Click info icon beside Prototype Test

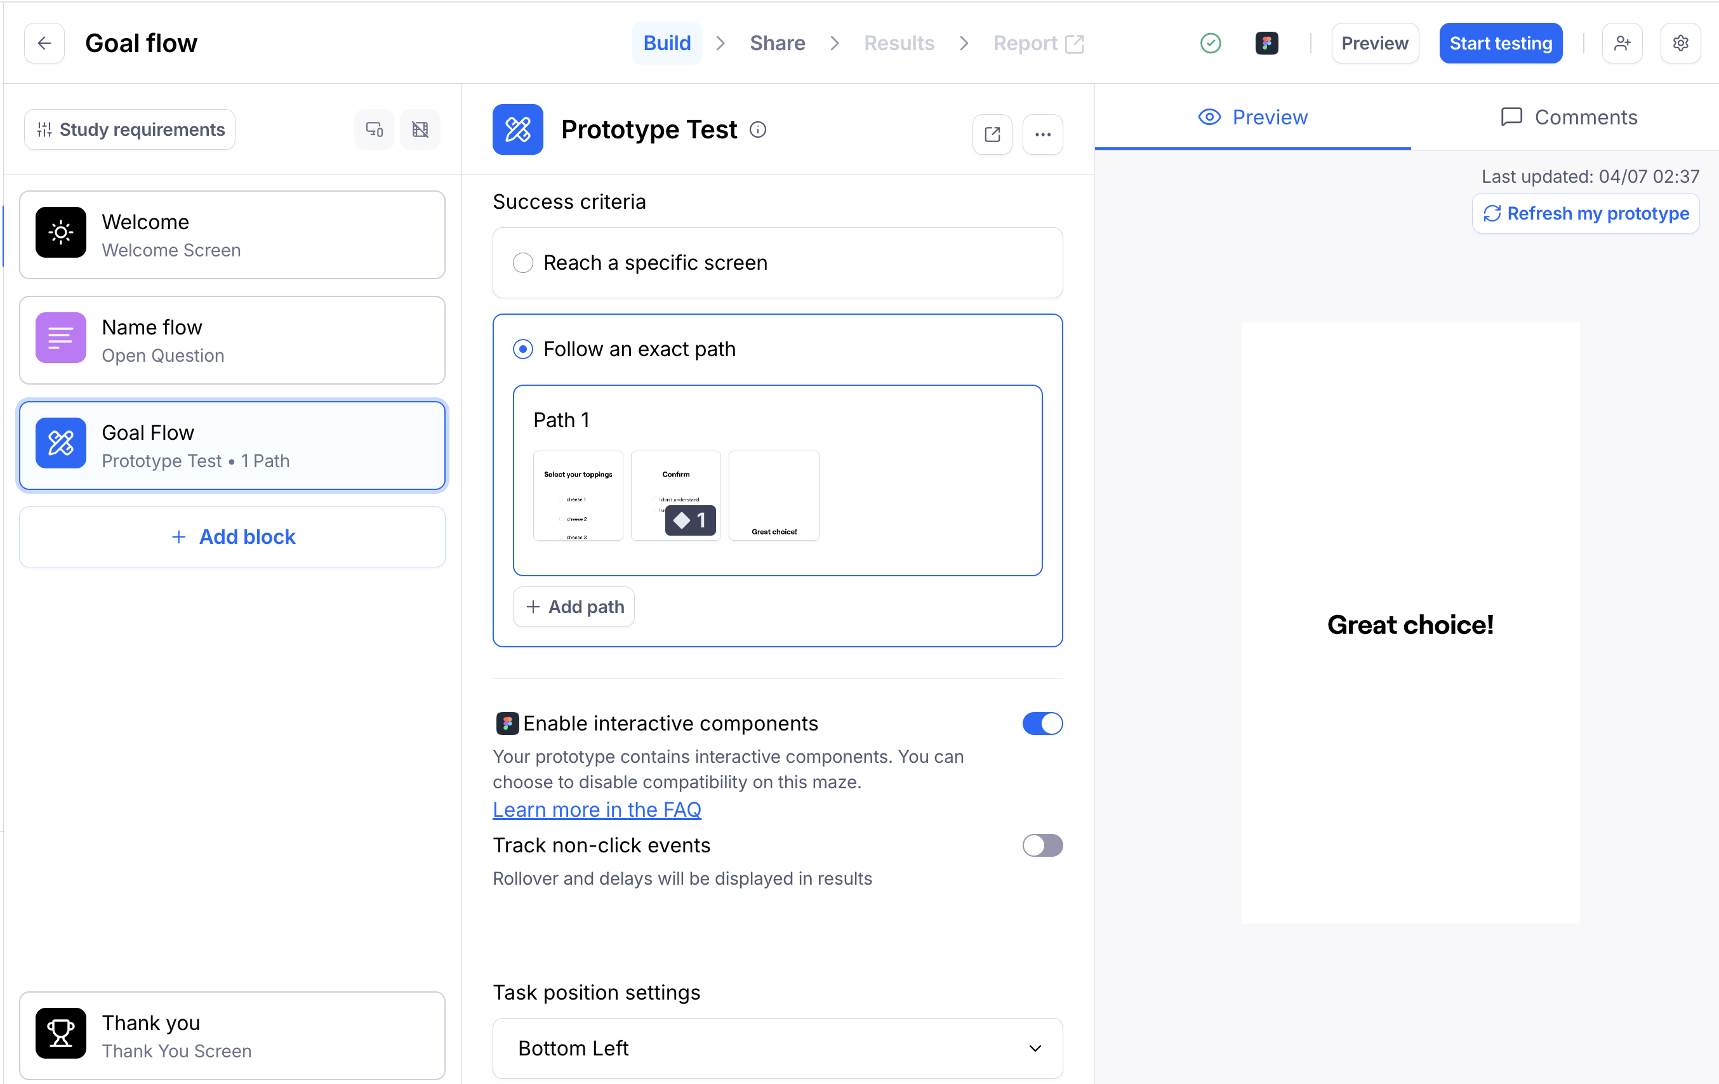point(757,129)
